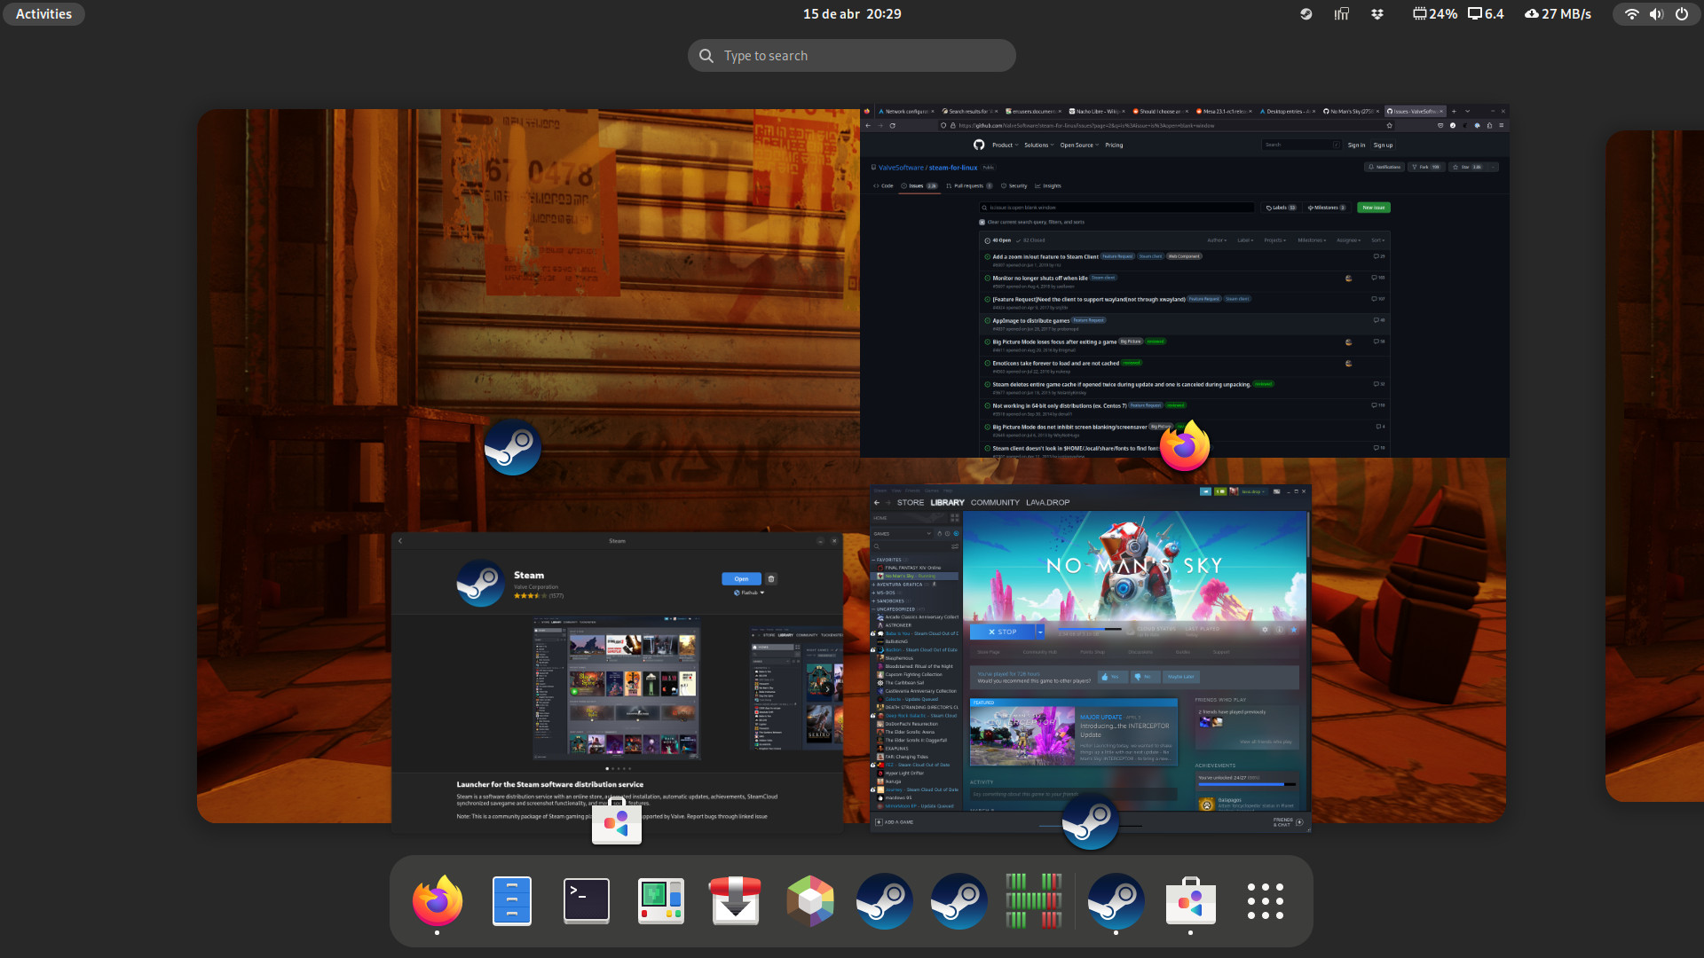Open the Terminal from the dock
This screenshot has height=958, width=1704.
[587, 900]
